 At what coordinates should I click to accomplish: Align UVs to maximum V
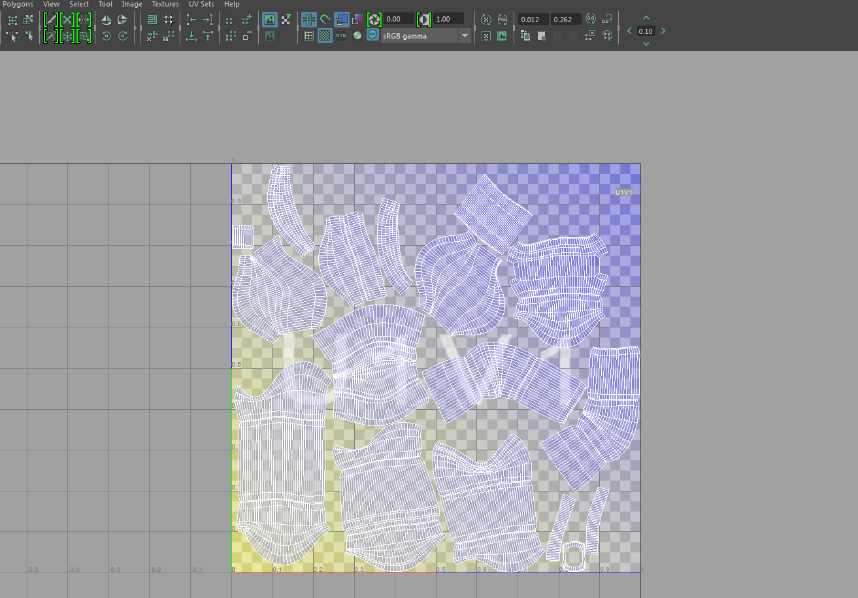[x=208, y=36]
